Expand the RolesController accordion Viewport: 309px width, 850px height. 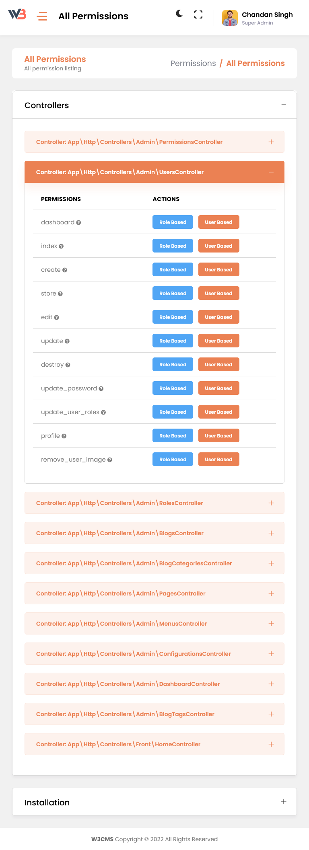(x=271, y=503)
